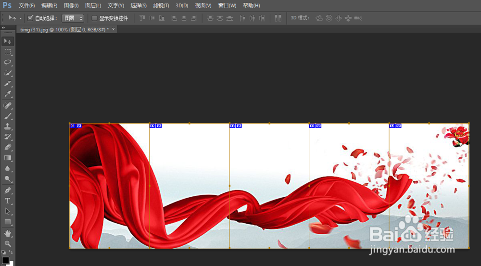The height and width of the screenshot is (266, 481).
Task: Select the Move tool in the toolbox
Action: coord(8,41)
